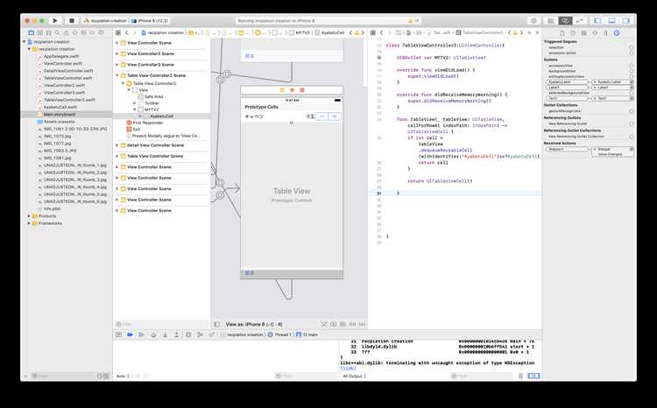Open Debug View Hierarchy icon
657x408 pixels.
point(188,334)
